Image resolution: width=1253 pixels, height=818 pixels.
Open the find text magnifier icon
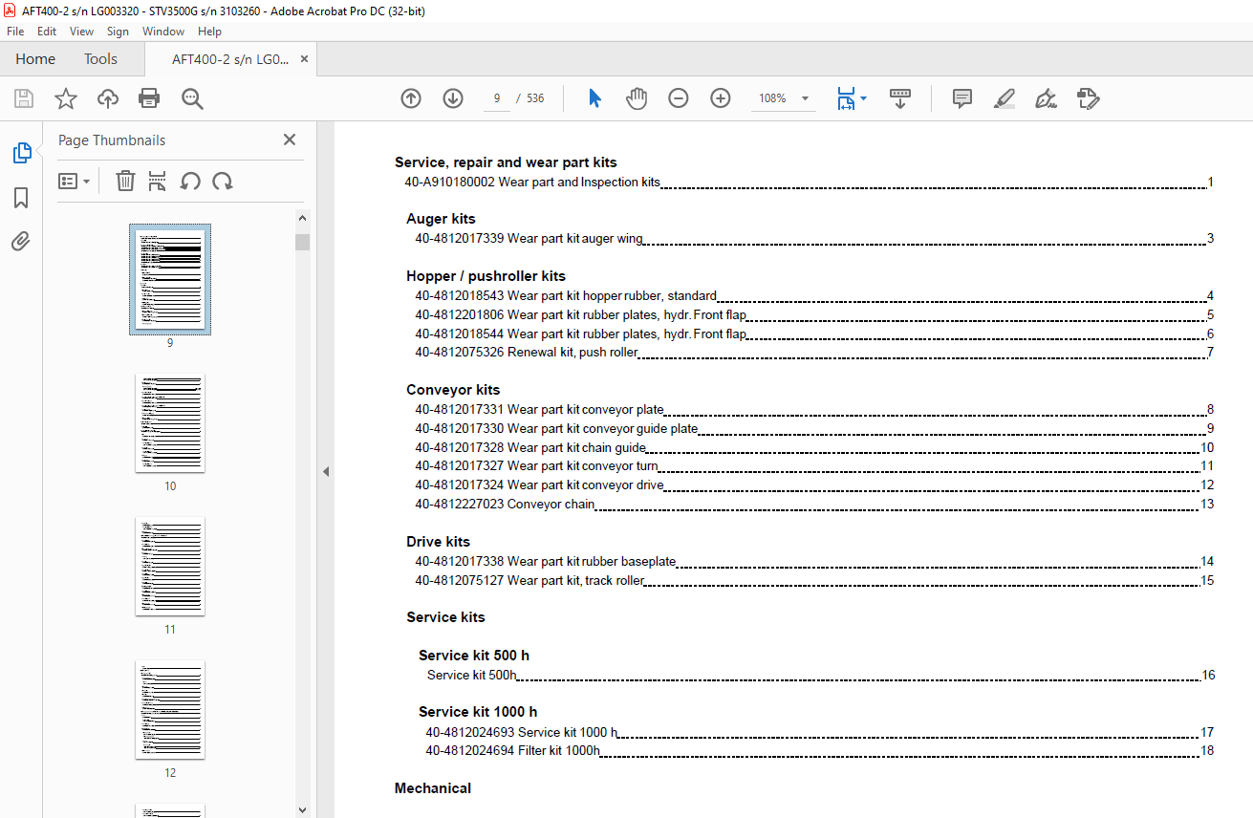[192, 98]
